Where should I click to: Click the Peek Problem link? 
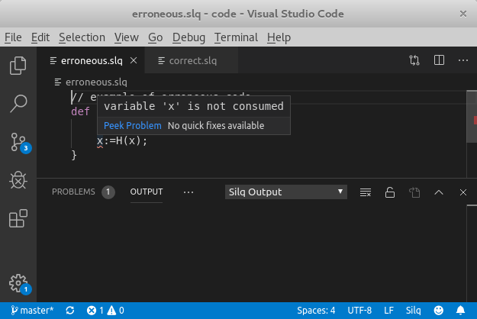(133, 125)
